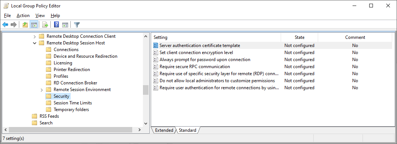397x144 pixels.
Task: Toggle Show/Hide Console Tree toolbar icon
Action: (34, 24)
